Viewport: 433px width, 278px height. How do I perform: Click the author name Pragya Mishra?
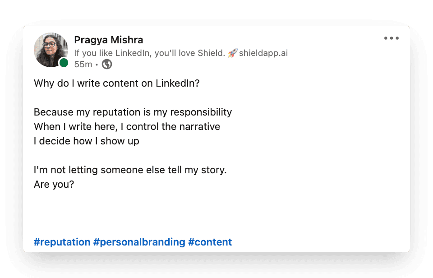click(108, 40)
